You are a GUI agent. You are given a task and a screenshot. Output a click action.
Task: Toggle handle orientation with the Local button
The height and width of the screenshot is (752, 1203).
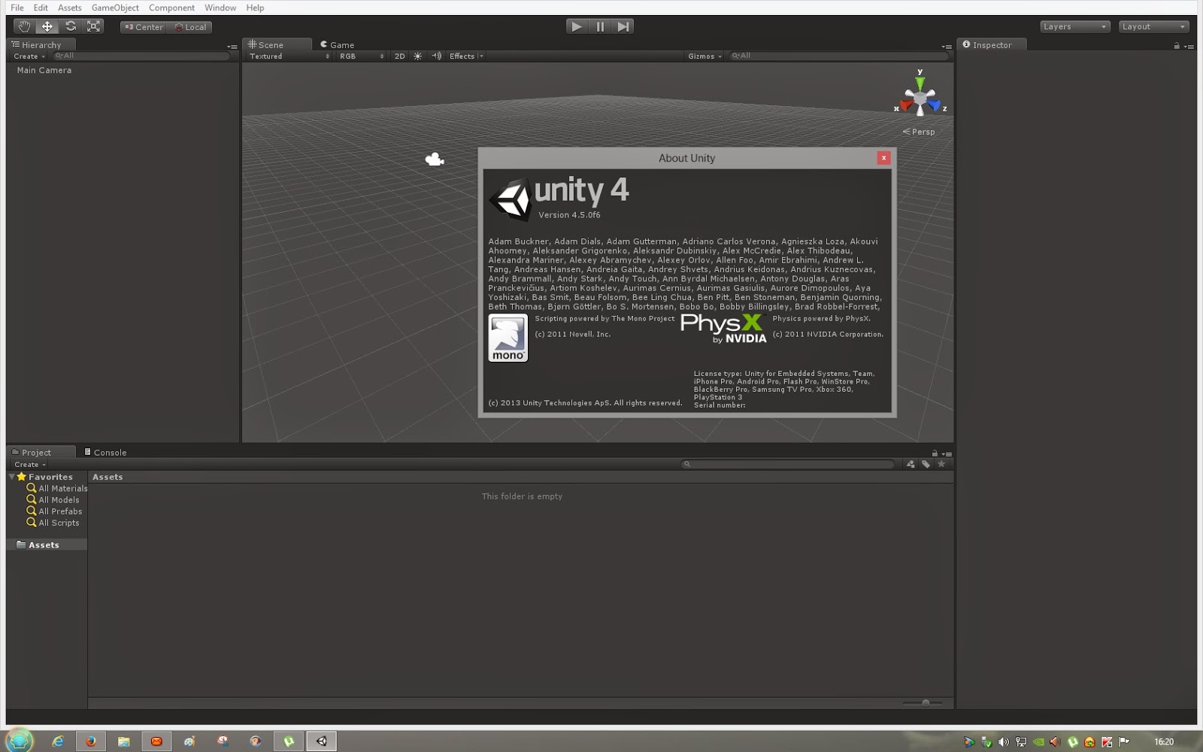pyautogui.click(x=191, y=27)
